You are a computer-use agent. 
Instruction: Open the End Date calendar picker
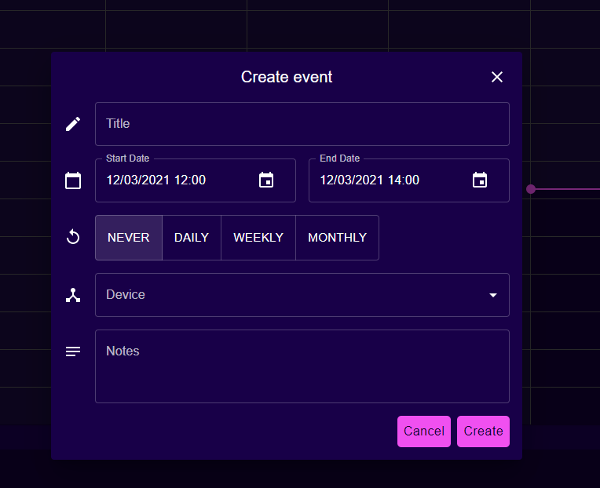pos(480,180)
